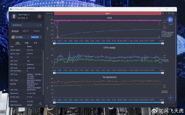Switch to the 设置 settings tab
This screenshot has height=115, width=185.
pos(26,43)
